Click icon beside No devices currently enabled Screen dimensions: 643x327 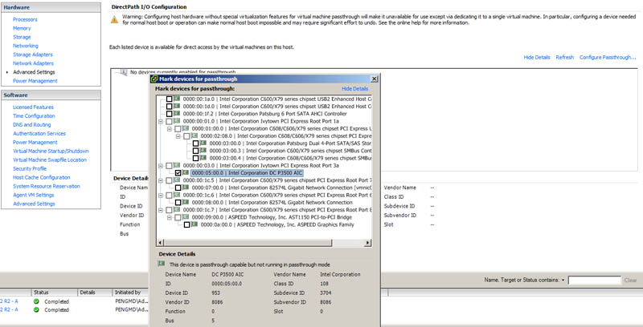point(124,72)
